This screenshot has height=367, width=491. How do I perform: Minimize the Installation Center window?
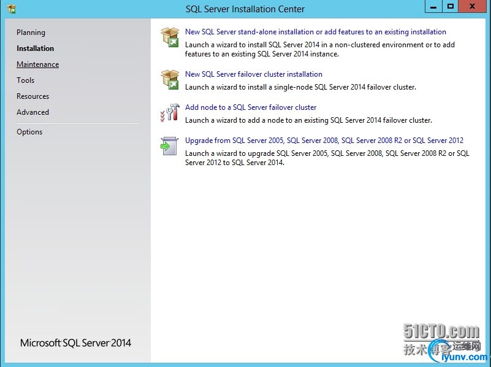tap(433, 7)
